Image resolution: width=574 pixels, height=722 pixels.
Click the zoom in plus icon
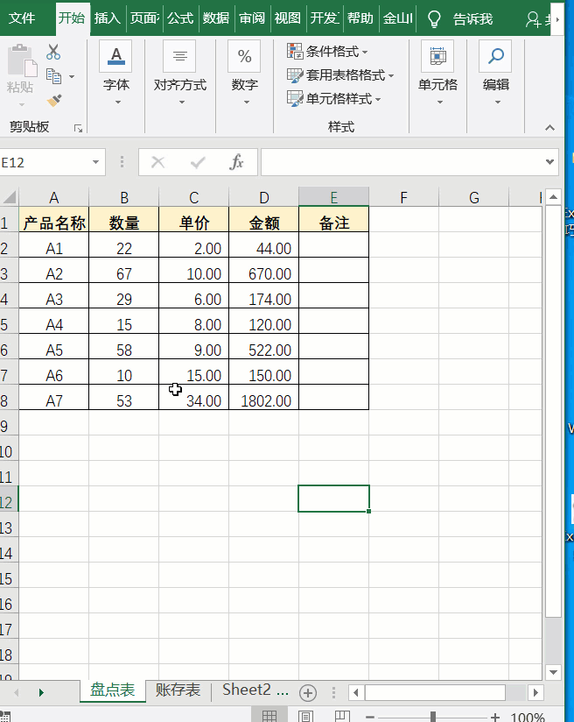pyautogui.click(x=495, y=717)
